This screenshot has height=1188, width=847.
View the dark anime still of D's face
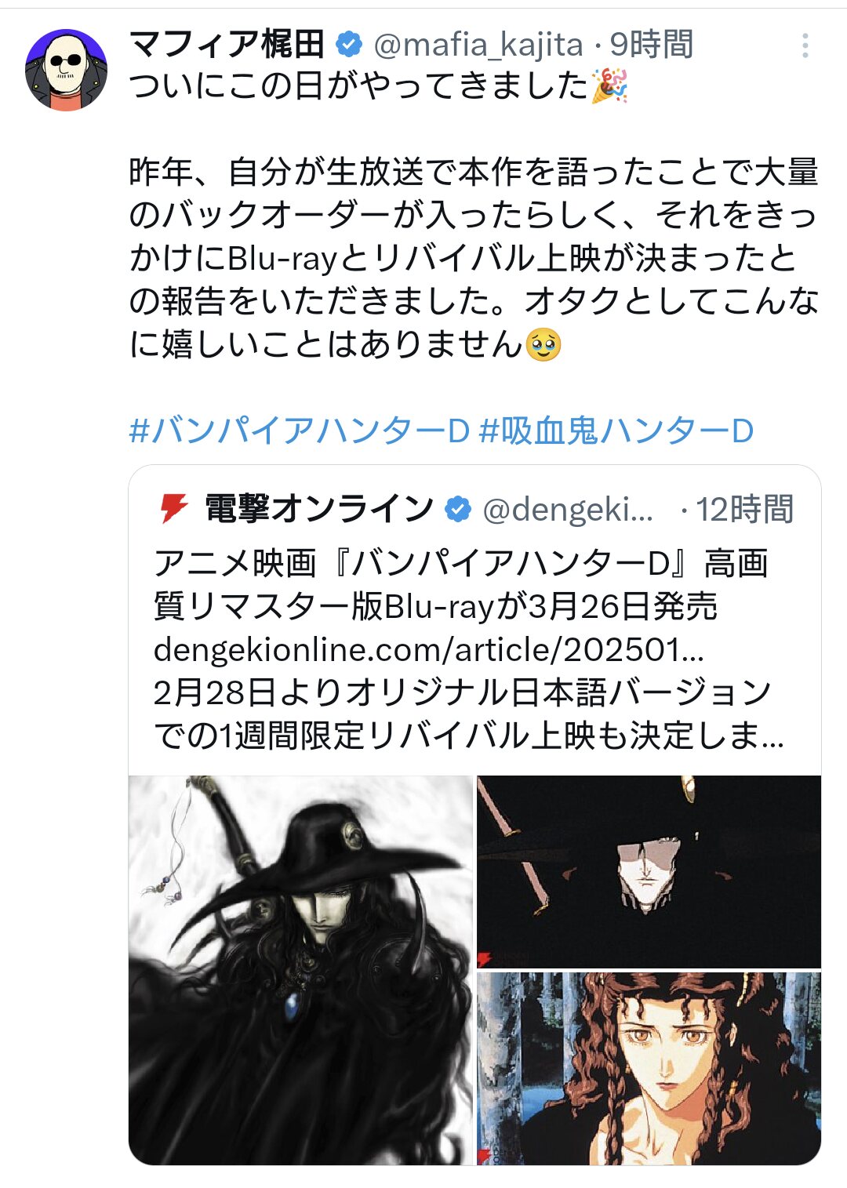(649, 871)
